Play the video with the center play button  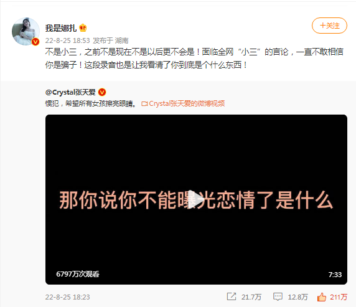click(x=195, y=199)
